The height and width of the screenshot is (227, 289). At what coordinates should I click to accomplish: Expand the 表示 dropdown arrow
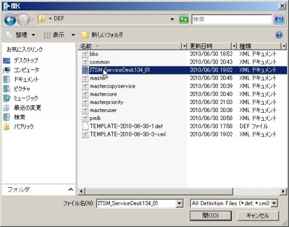click(73, 35)
